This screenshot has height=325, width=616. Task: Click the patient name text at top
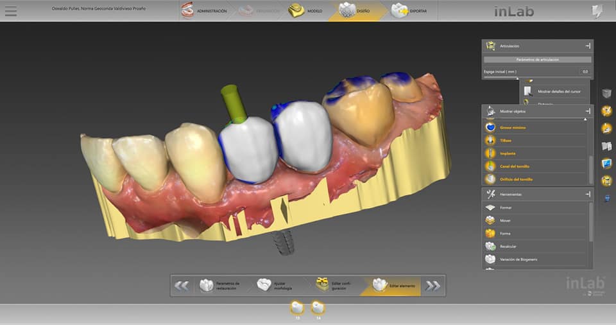point(99,8)
